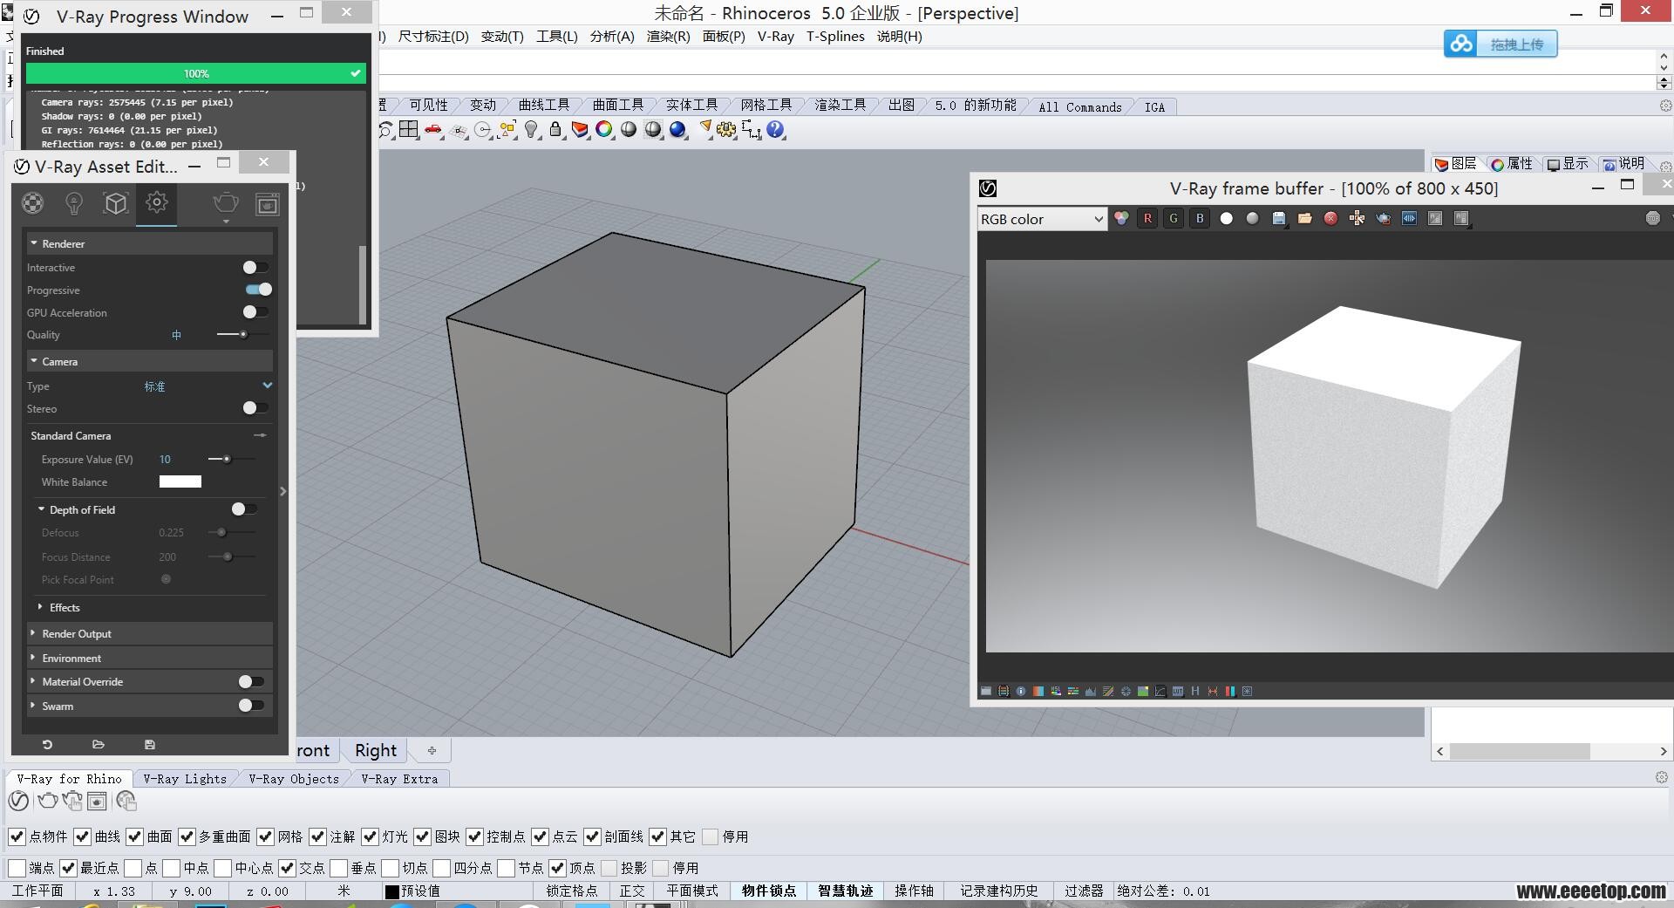Click the White Balance color swatch
Viewport: 1674px width, 908px height.
(x=180, y=481)
